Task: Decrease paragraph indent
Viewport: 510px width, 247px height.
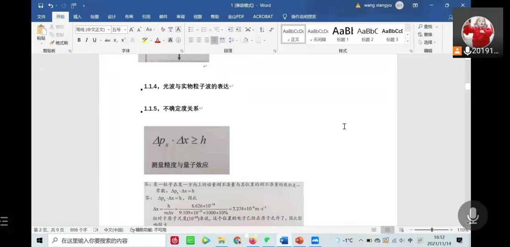Action: pos(231,29)
